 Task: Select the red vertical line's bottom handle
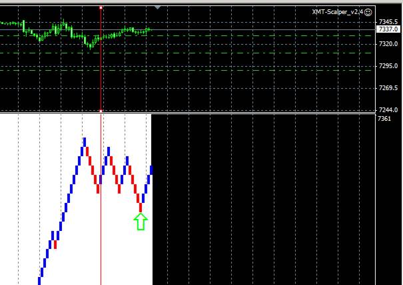coord(101,111)
